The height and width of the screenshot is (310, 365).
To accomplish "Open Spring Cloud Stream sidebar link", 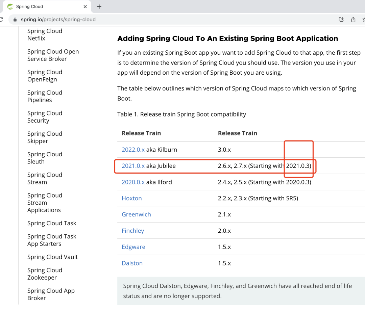I will [45, 178].
